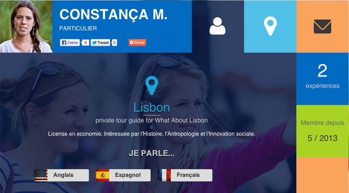This screenshot has width=349, height=193.
Task: Click the location pin tile in header
Action: coord(270,26)
